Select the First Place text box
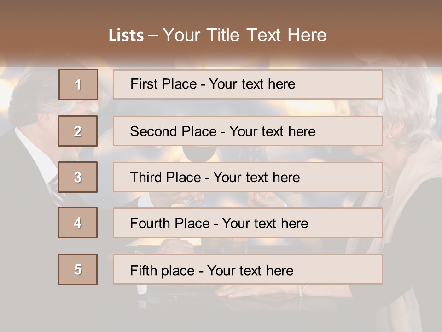 248,84
